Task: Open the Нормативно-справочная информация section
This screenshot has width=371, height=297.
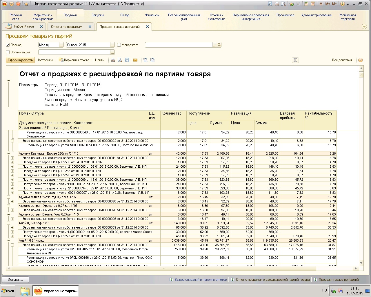Action: [x=251, y=17]
